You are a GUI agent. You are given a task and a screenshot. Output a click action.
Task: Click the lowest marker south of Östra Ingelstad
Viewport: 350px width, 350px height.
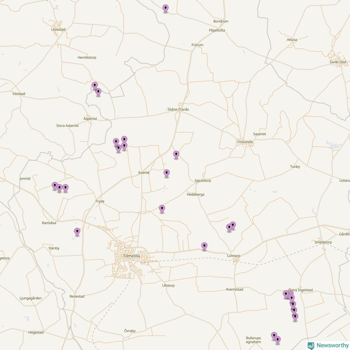295,317
